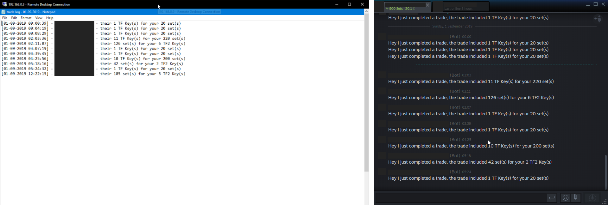Screen dimensions: 608x205
Task: Close the Remote Desktop Connection window
Action: click(x=362, y=4)
